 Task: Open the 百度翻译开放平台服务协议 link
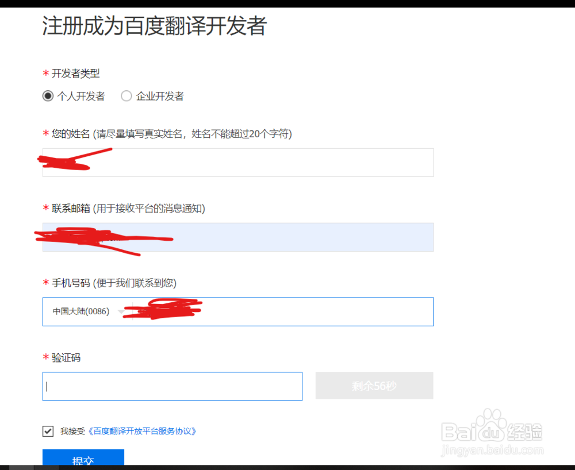pos(142,431)
